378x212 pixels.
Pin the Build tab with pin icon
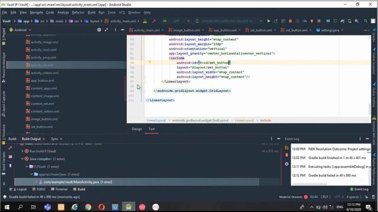[11, 165]
